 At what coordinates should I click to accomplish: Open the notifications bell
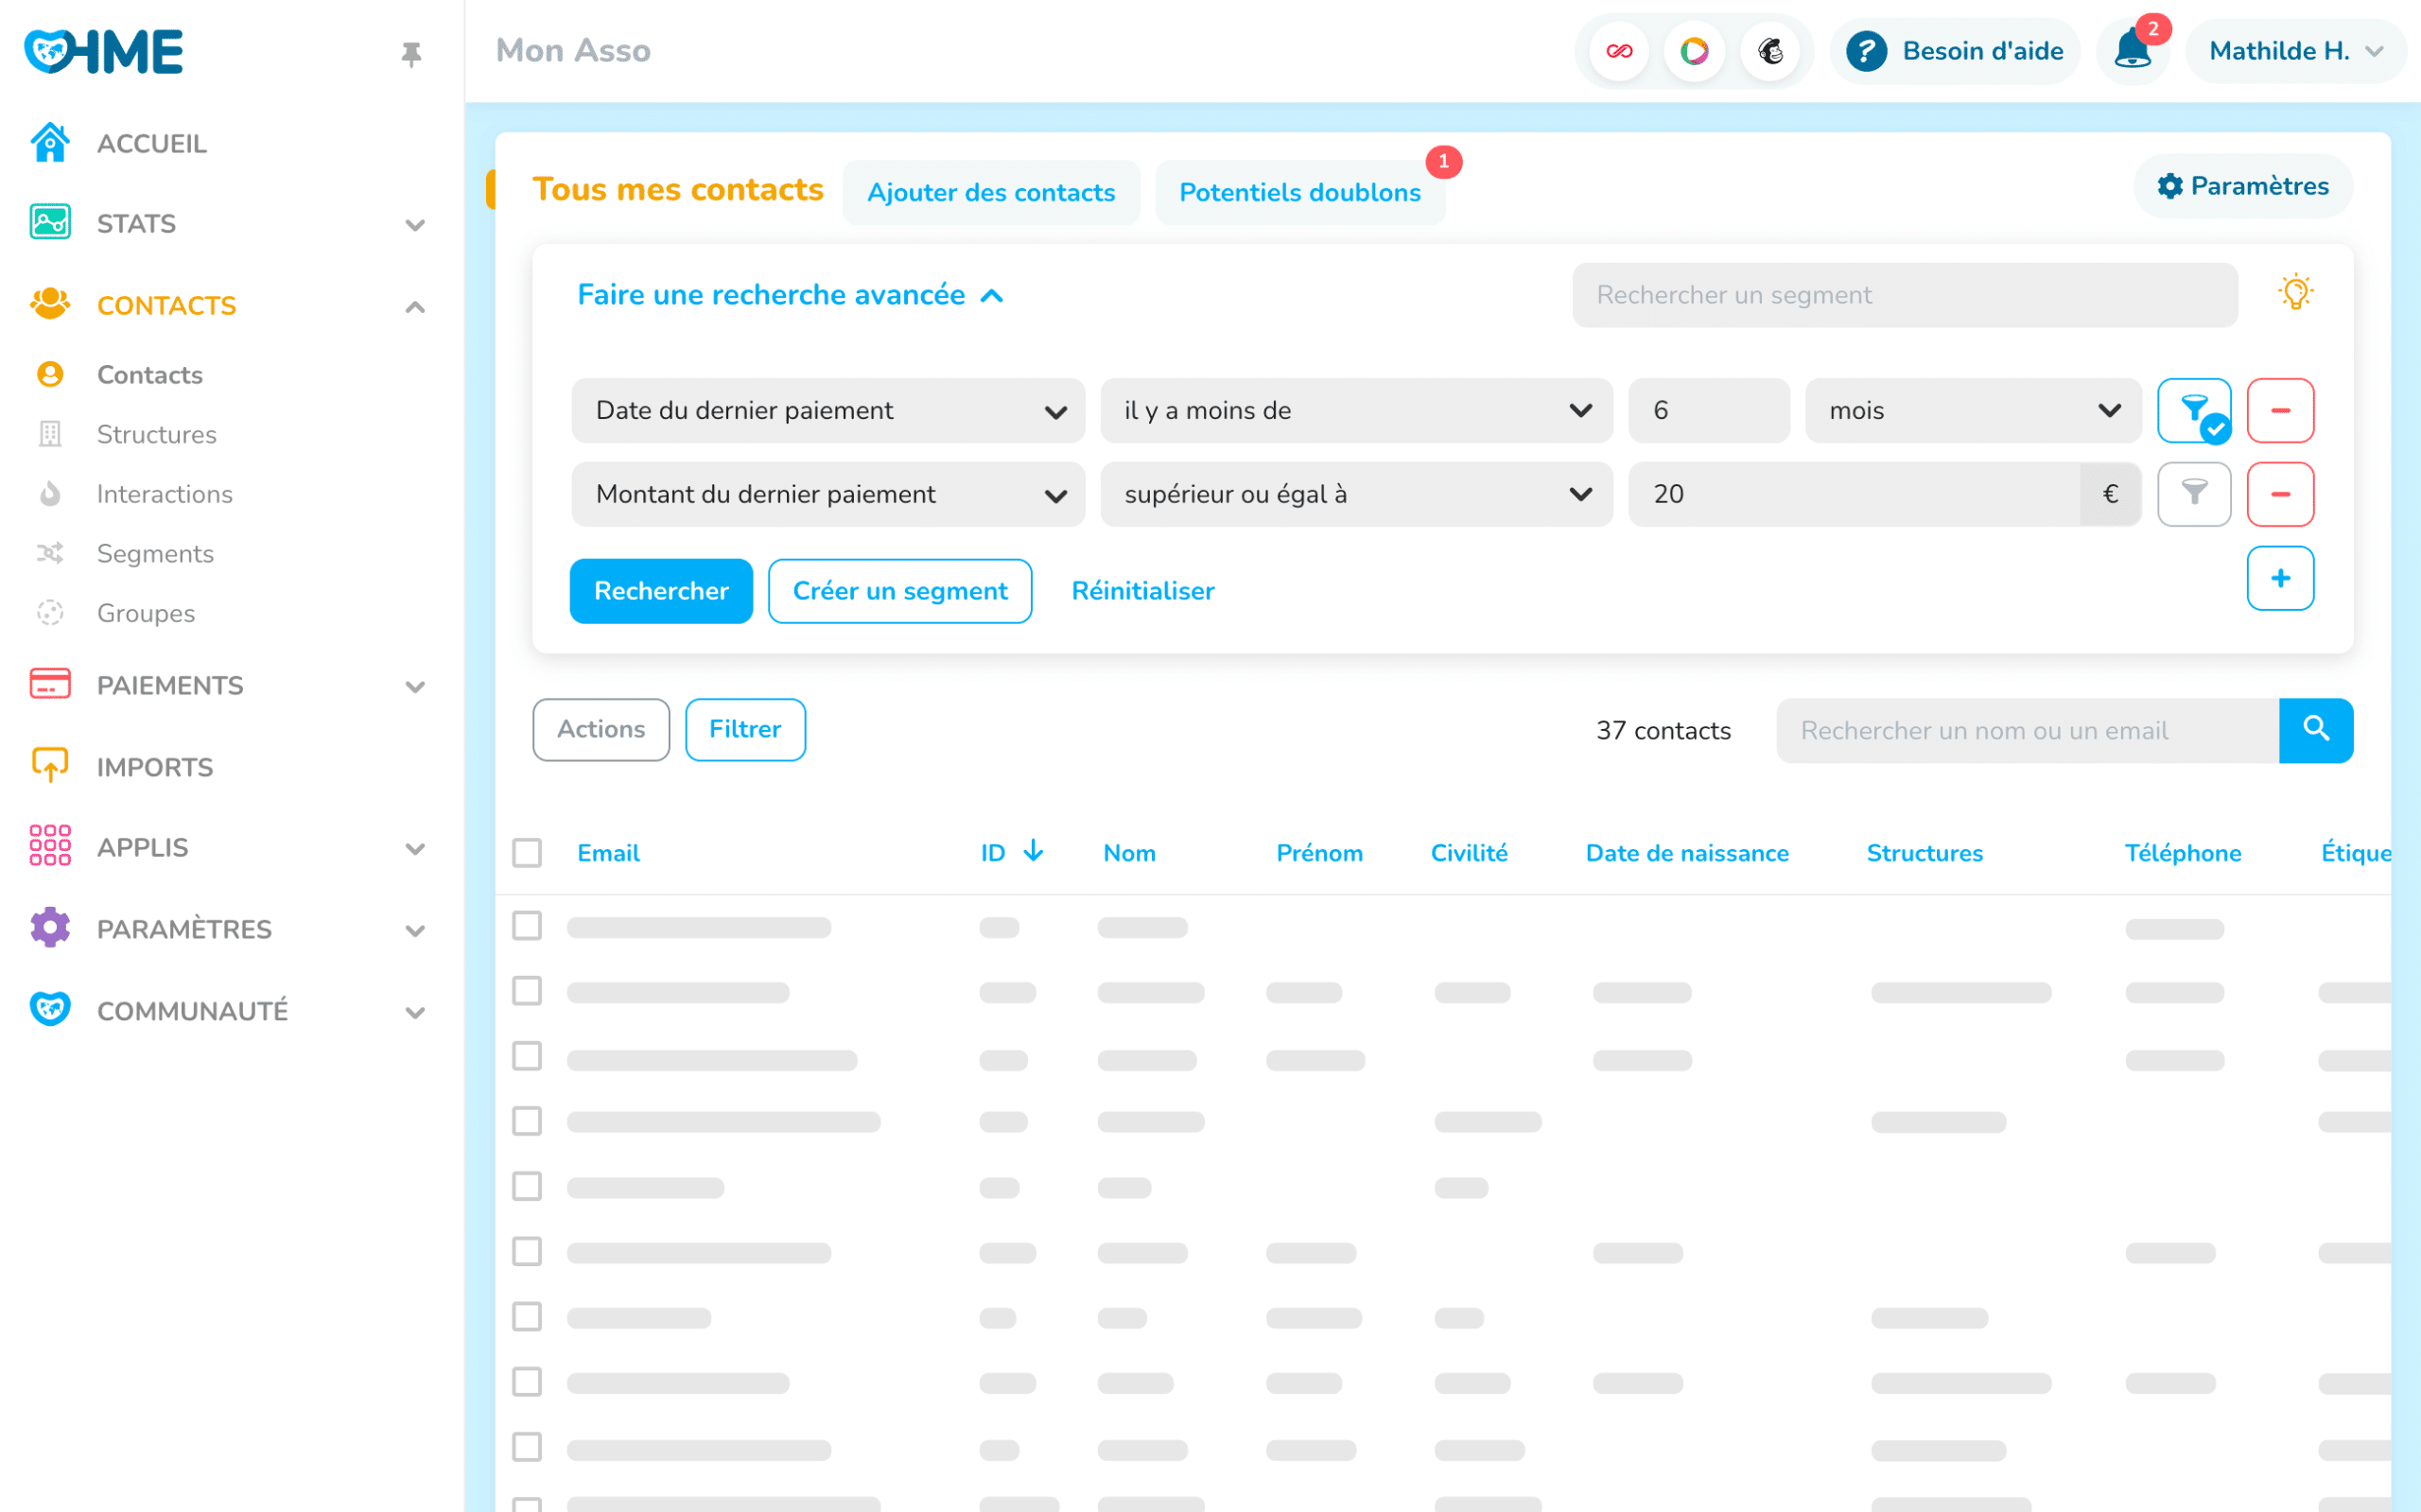[x=2131, y=51]
